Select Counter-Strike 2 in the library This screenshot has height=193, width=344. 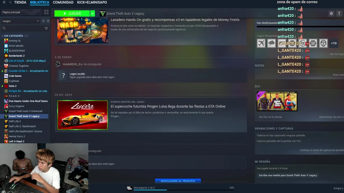pyautogui.click(x=28, y=71)
